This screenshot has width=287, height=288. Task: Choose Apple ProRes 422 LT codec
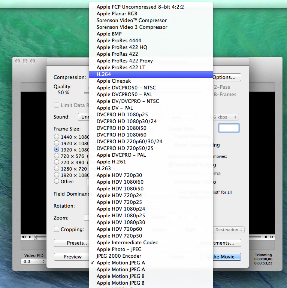(x=151, y=67)
